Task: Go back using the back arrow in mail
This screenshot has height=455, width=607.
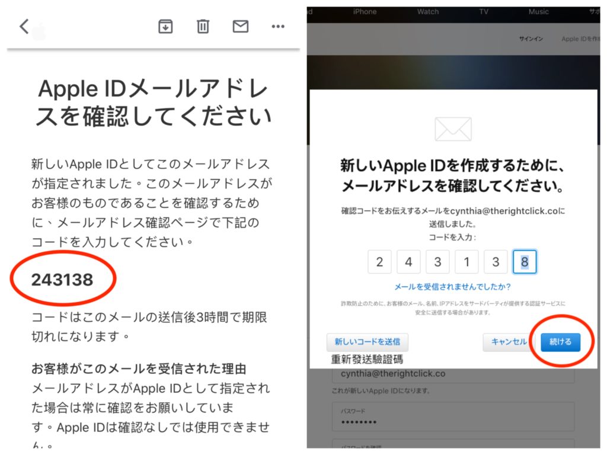Action: pos(24,27)
